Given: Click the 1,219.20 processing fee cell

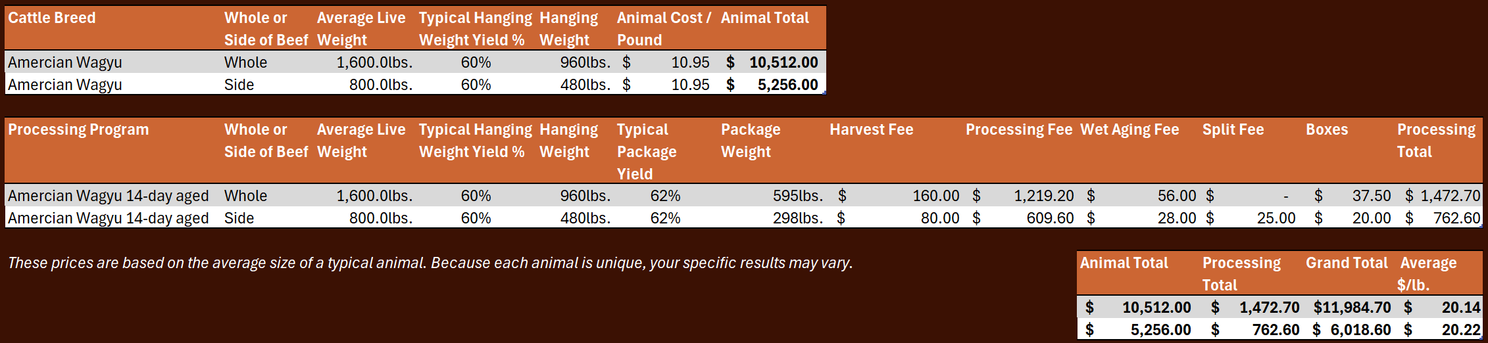Looking at the screenshot, I should coord(1043,196).
